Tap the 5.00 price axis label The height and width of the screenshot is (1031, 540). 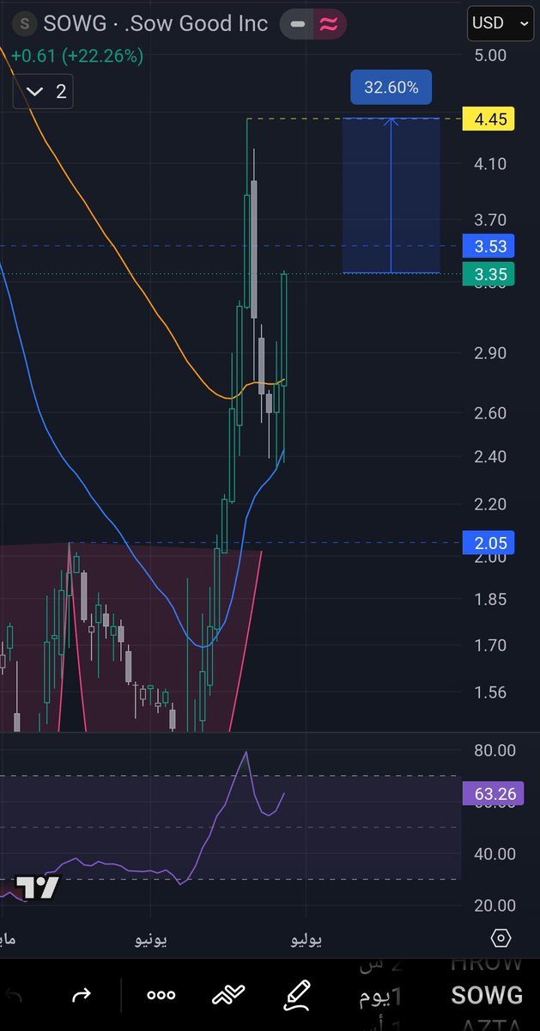(x=489, y=55)
